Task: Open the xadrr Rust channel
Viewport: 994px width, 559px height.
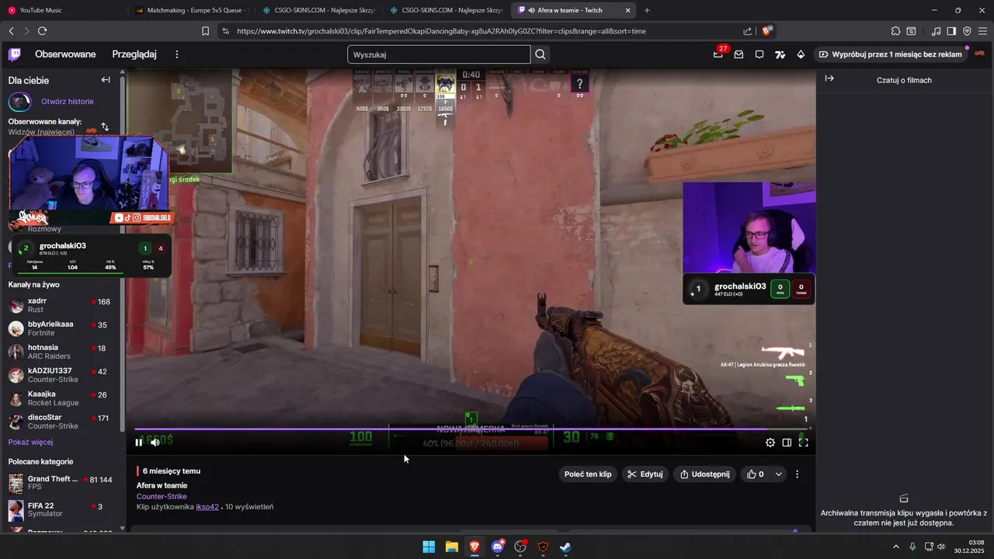Action: click(60, 305)
